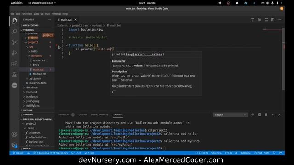Fold the hello function at line 5

(x=66, y=45)
